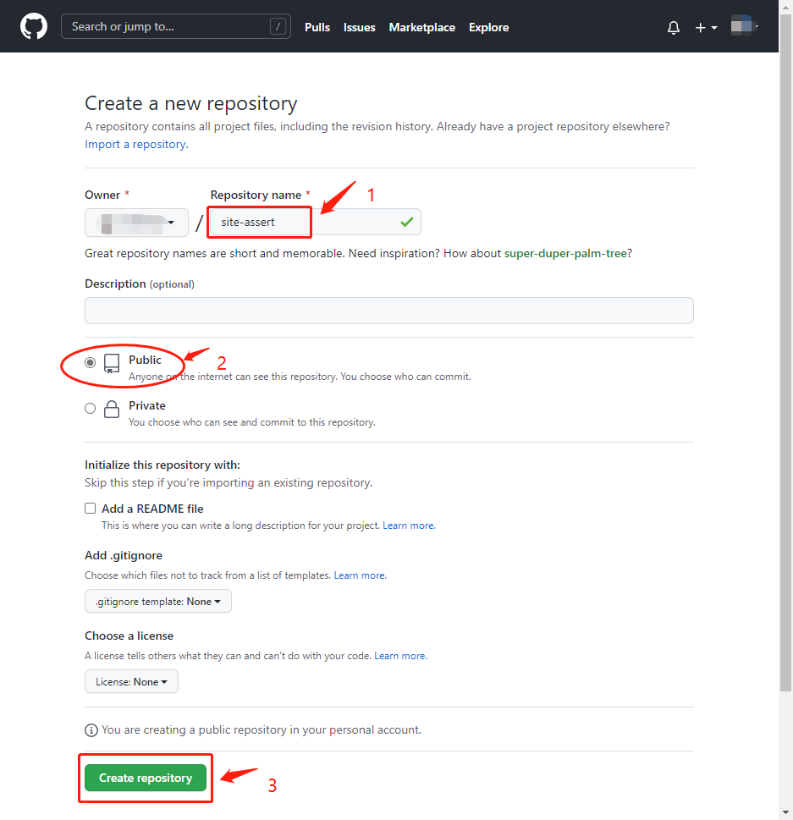Open the user avatar menu
793x820 pixels.
tap(743, 27)
